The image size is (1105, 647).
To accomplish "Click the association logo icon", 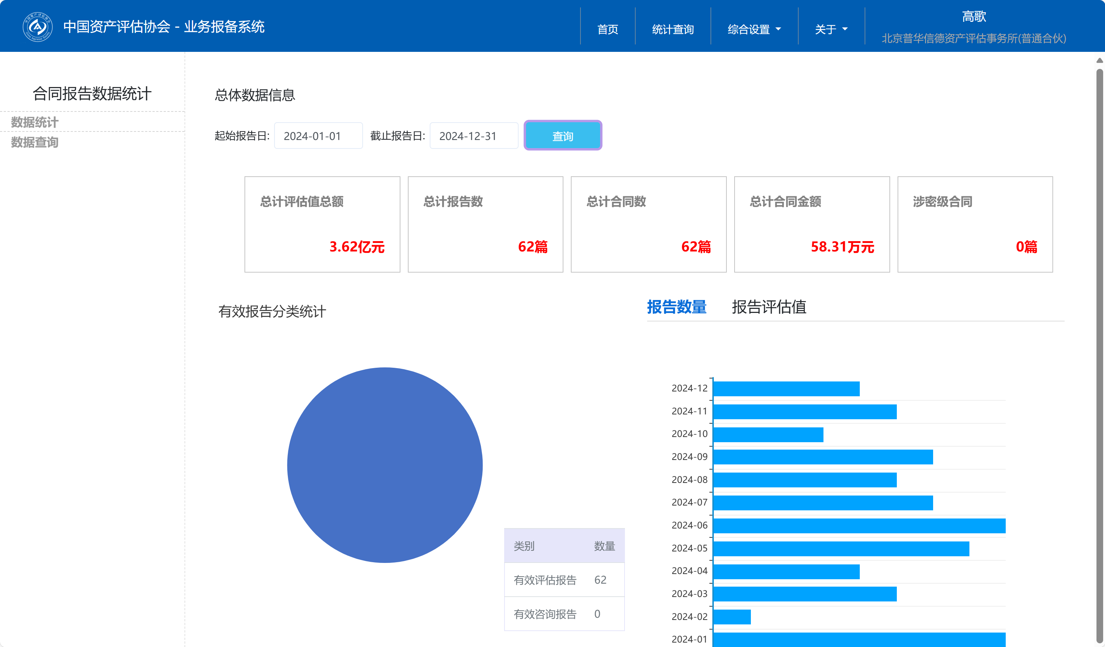I will coord(37,27).
